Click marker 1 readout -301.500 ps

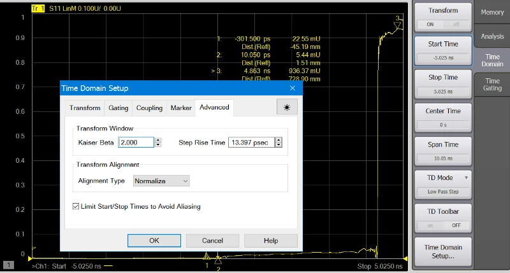pyautogui.click(x=252, y=39)
